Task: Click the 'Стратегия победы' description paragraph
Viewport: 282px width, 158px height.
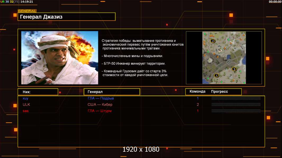Action: (x=143, y=45)
